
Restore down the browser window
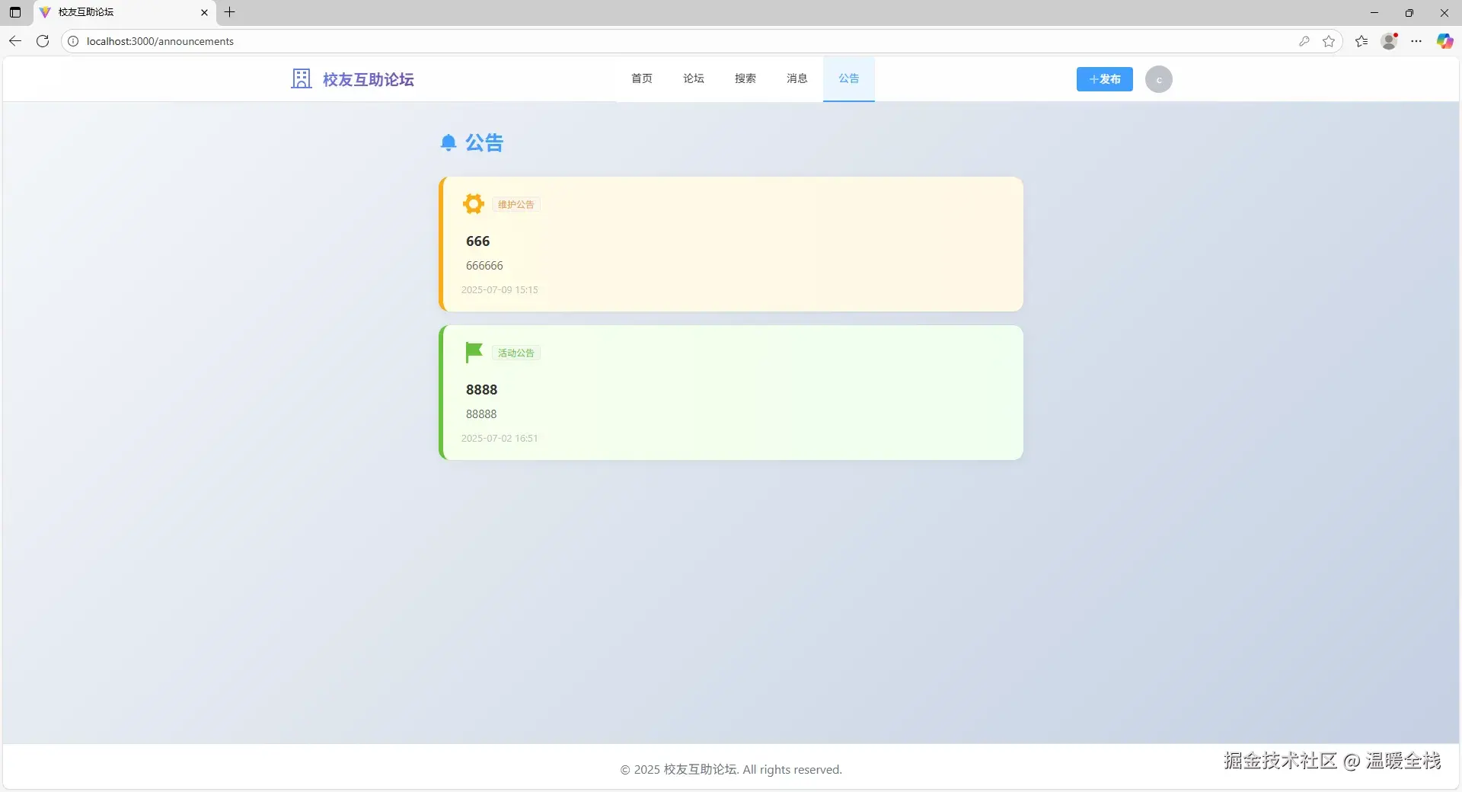(1409, 12)
